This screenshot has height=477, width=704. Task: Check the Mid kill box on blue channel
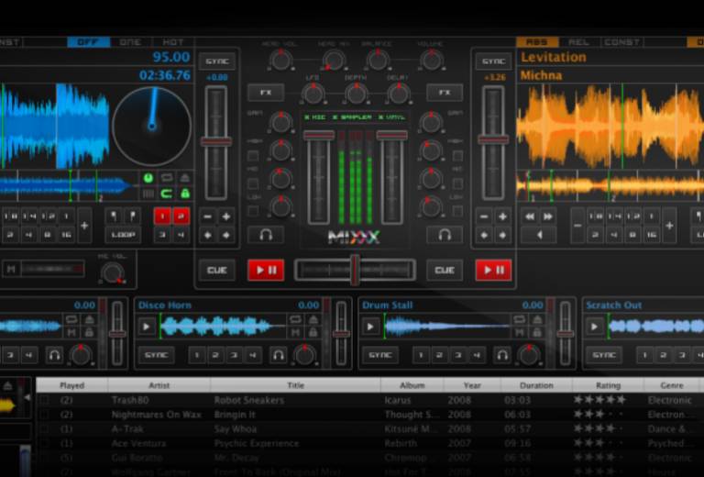coord(253,183)
